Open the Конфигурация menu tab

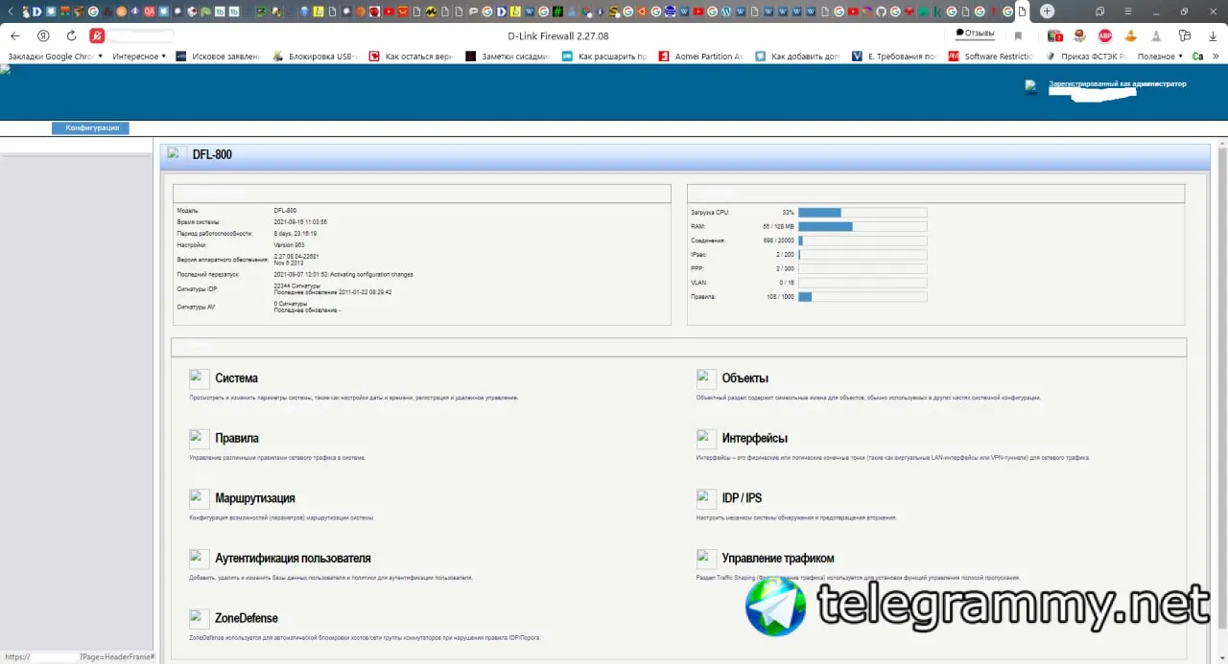(90, 128)
